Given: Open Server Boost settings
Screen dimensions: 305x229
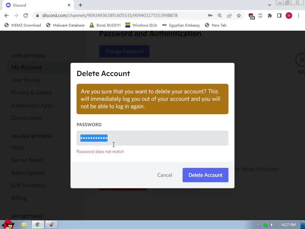Looking at the screenshot, I should tap(27, 160).
